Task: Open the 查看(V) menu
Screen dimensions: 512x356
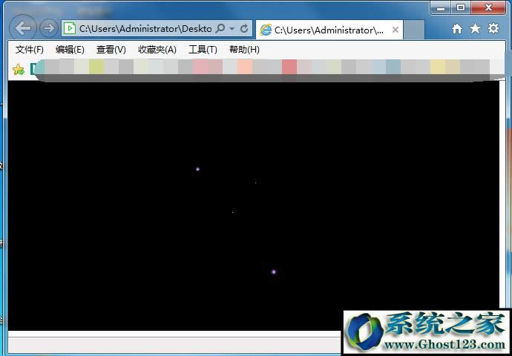Action: (x=111, y=50)
